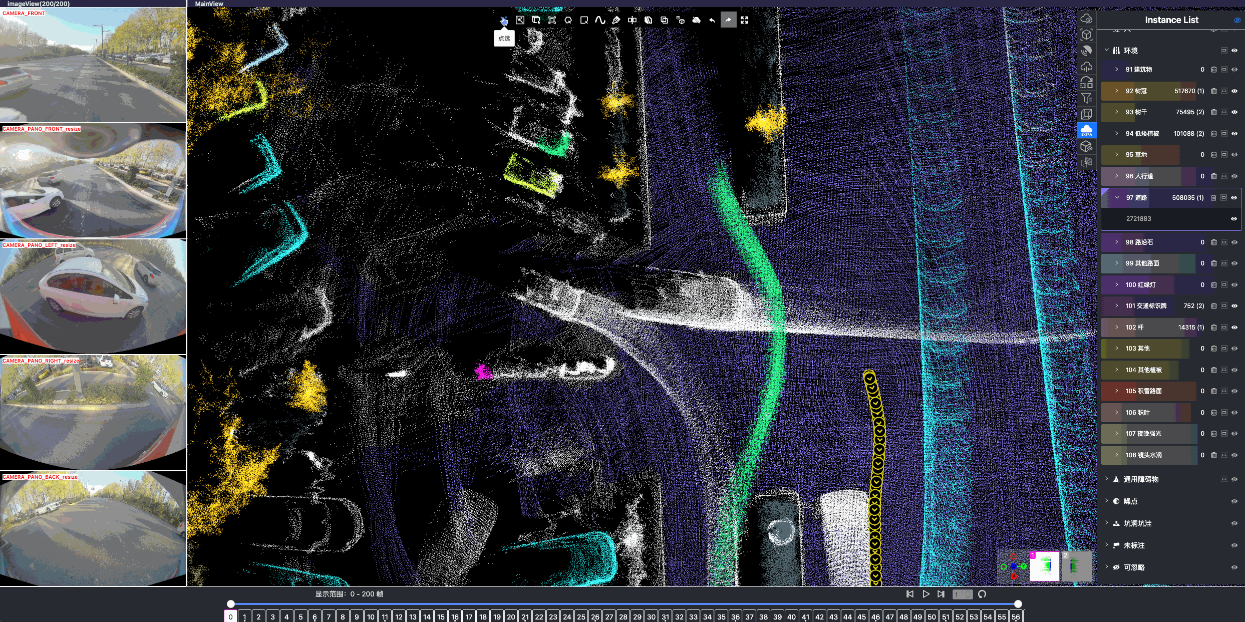Click the frame range slider right handle

(x=1018, y=604)
